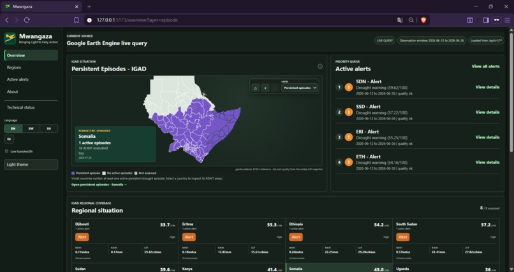Screen dimensions: 514x272
Task: View details for ERI alert
Action: [x=487, y=137]
